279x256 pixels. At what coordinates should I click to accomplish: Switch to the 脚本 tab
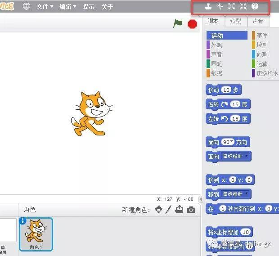[x=213, y=21]
